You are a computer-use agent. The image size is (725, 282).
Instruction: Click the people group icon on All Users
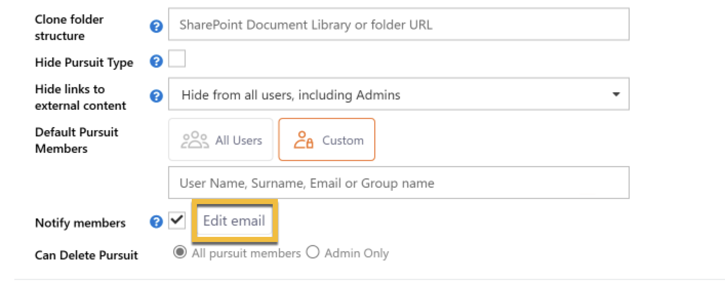tap(195, 140)
